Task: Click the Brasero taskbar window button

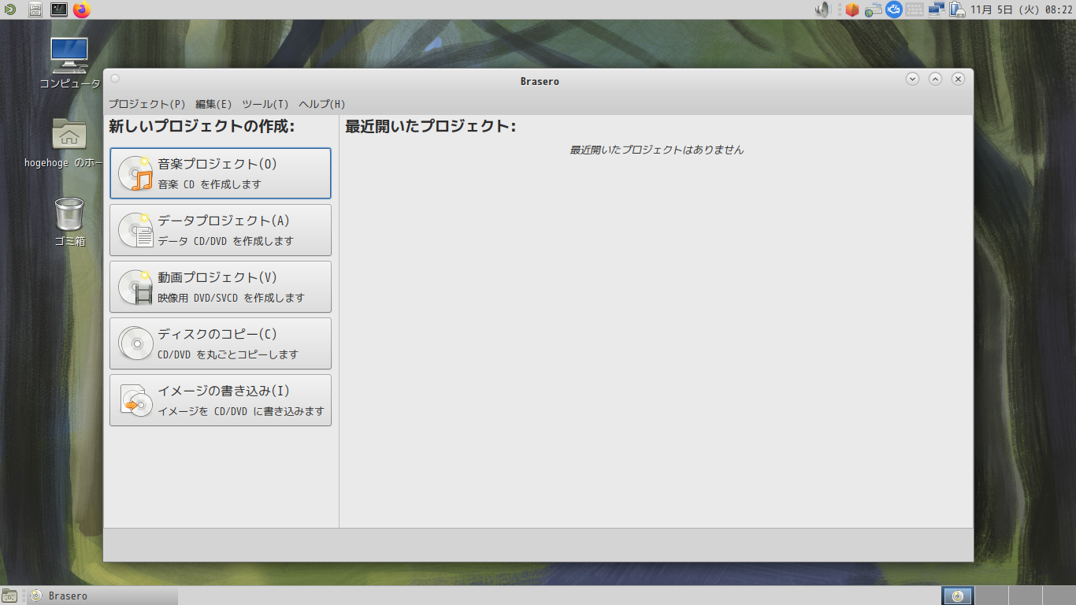Action: (x=102, y=596)
